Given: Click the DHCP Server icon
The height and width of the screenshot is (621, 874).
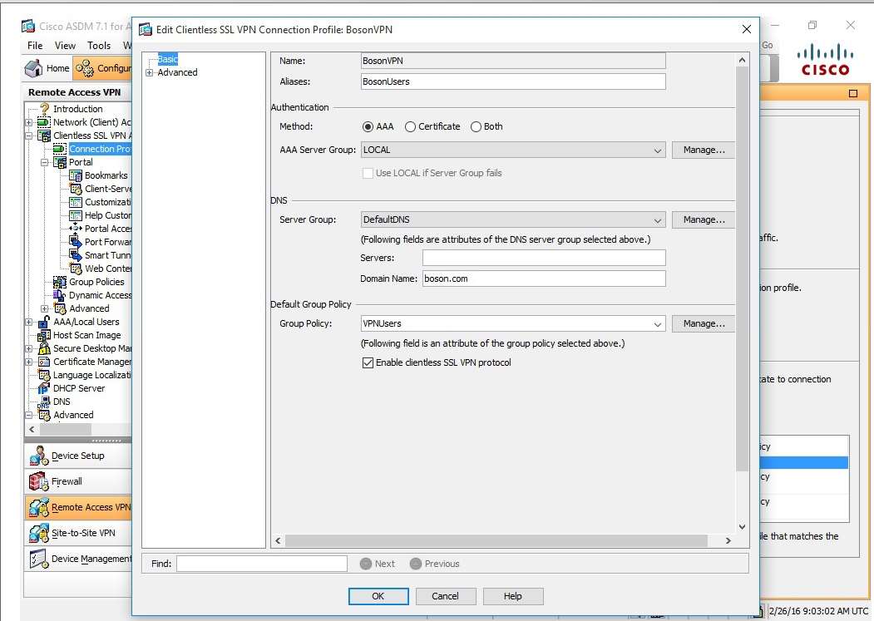Looking at the screenshot, I should tap(44, 388).
